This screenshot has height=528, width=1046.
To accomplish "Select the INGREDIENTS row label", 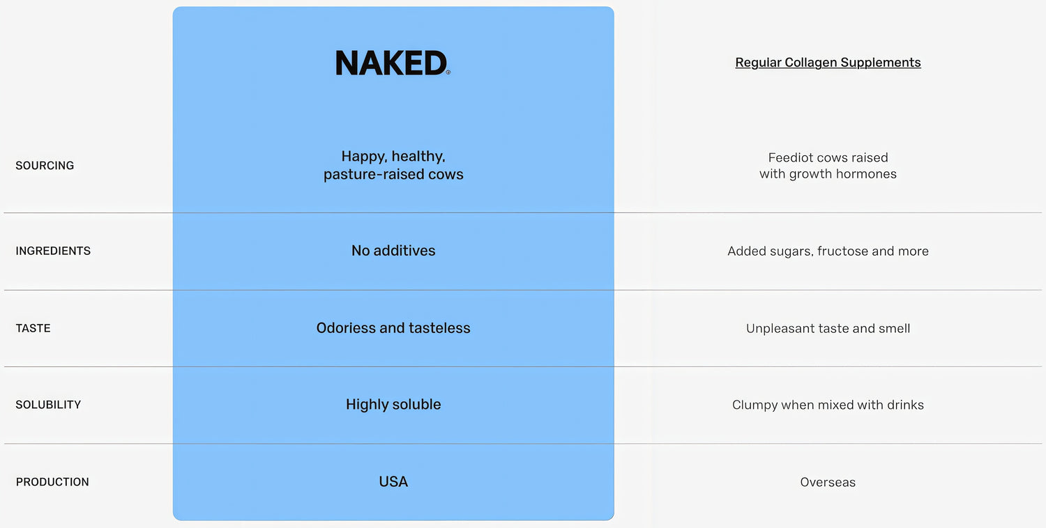I will pyautogui.click(x=53, y=251).
